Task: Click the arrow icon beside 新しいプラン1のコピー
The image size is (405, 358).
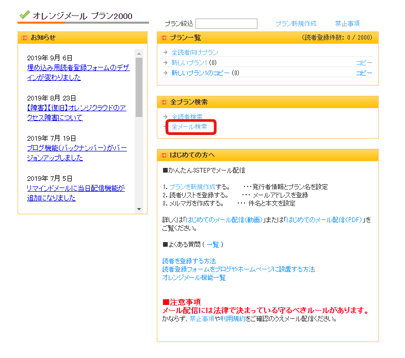Action: click(166, 73)
